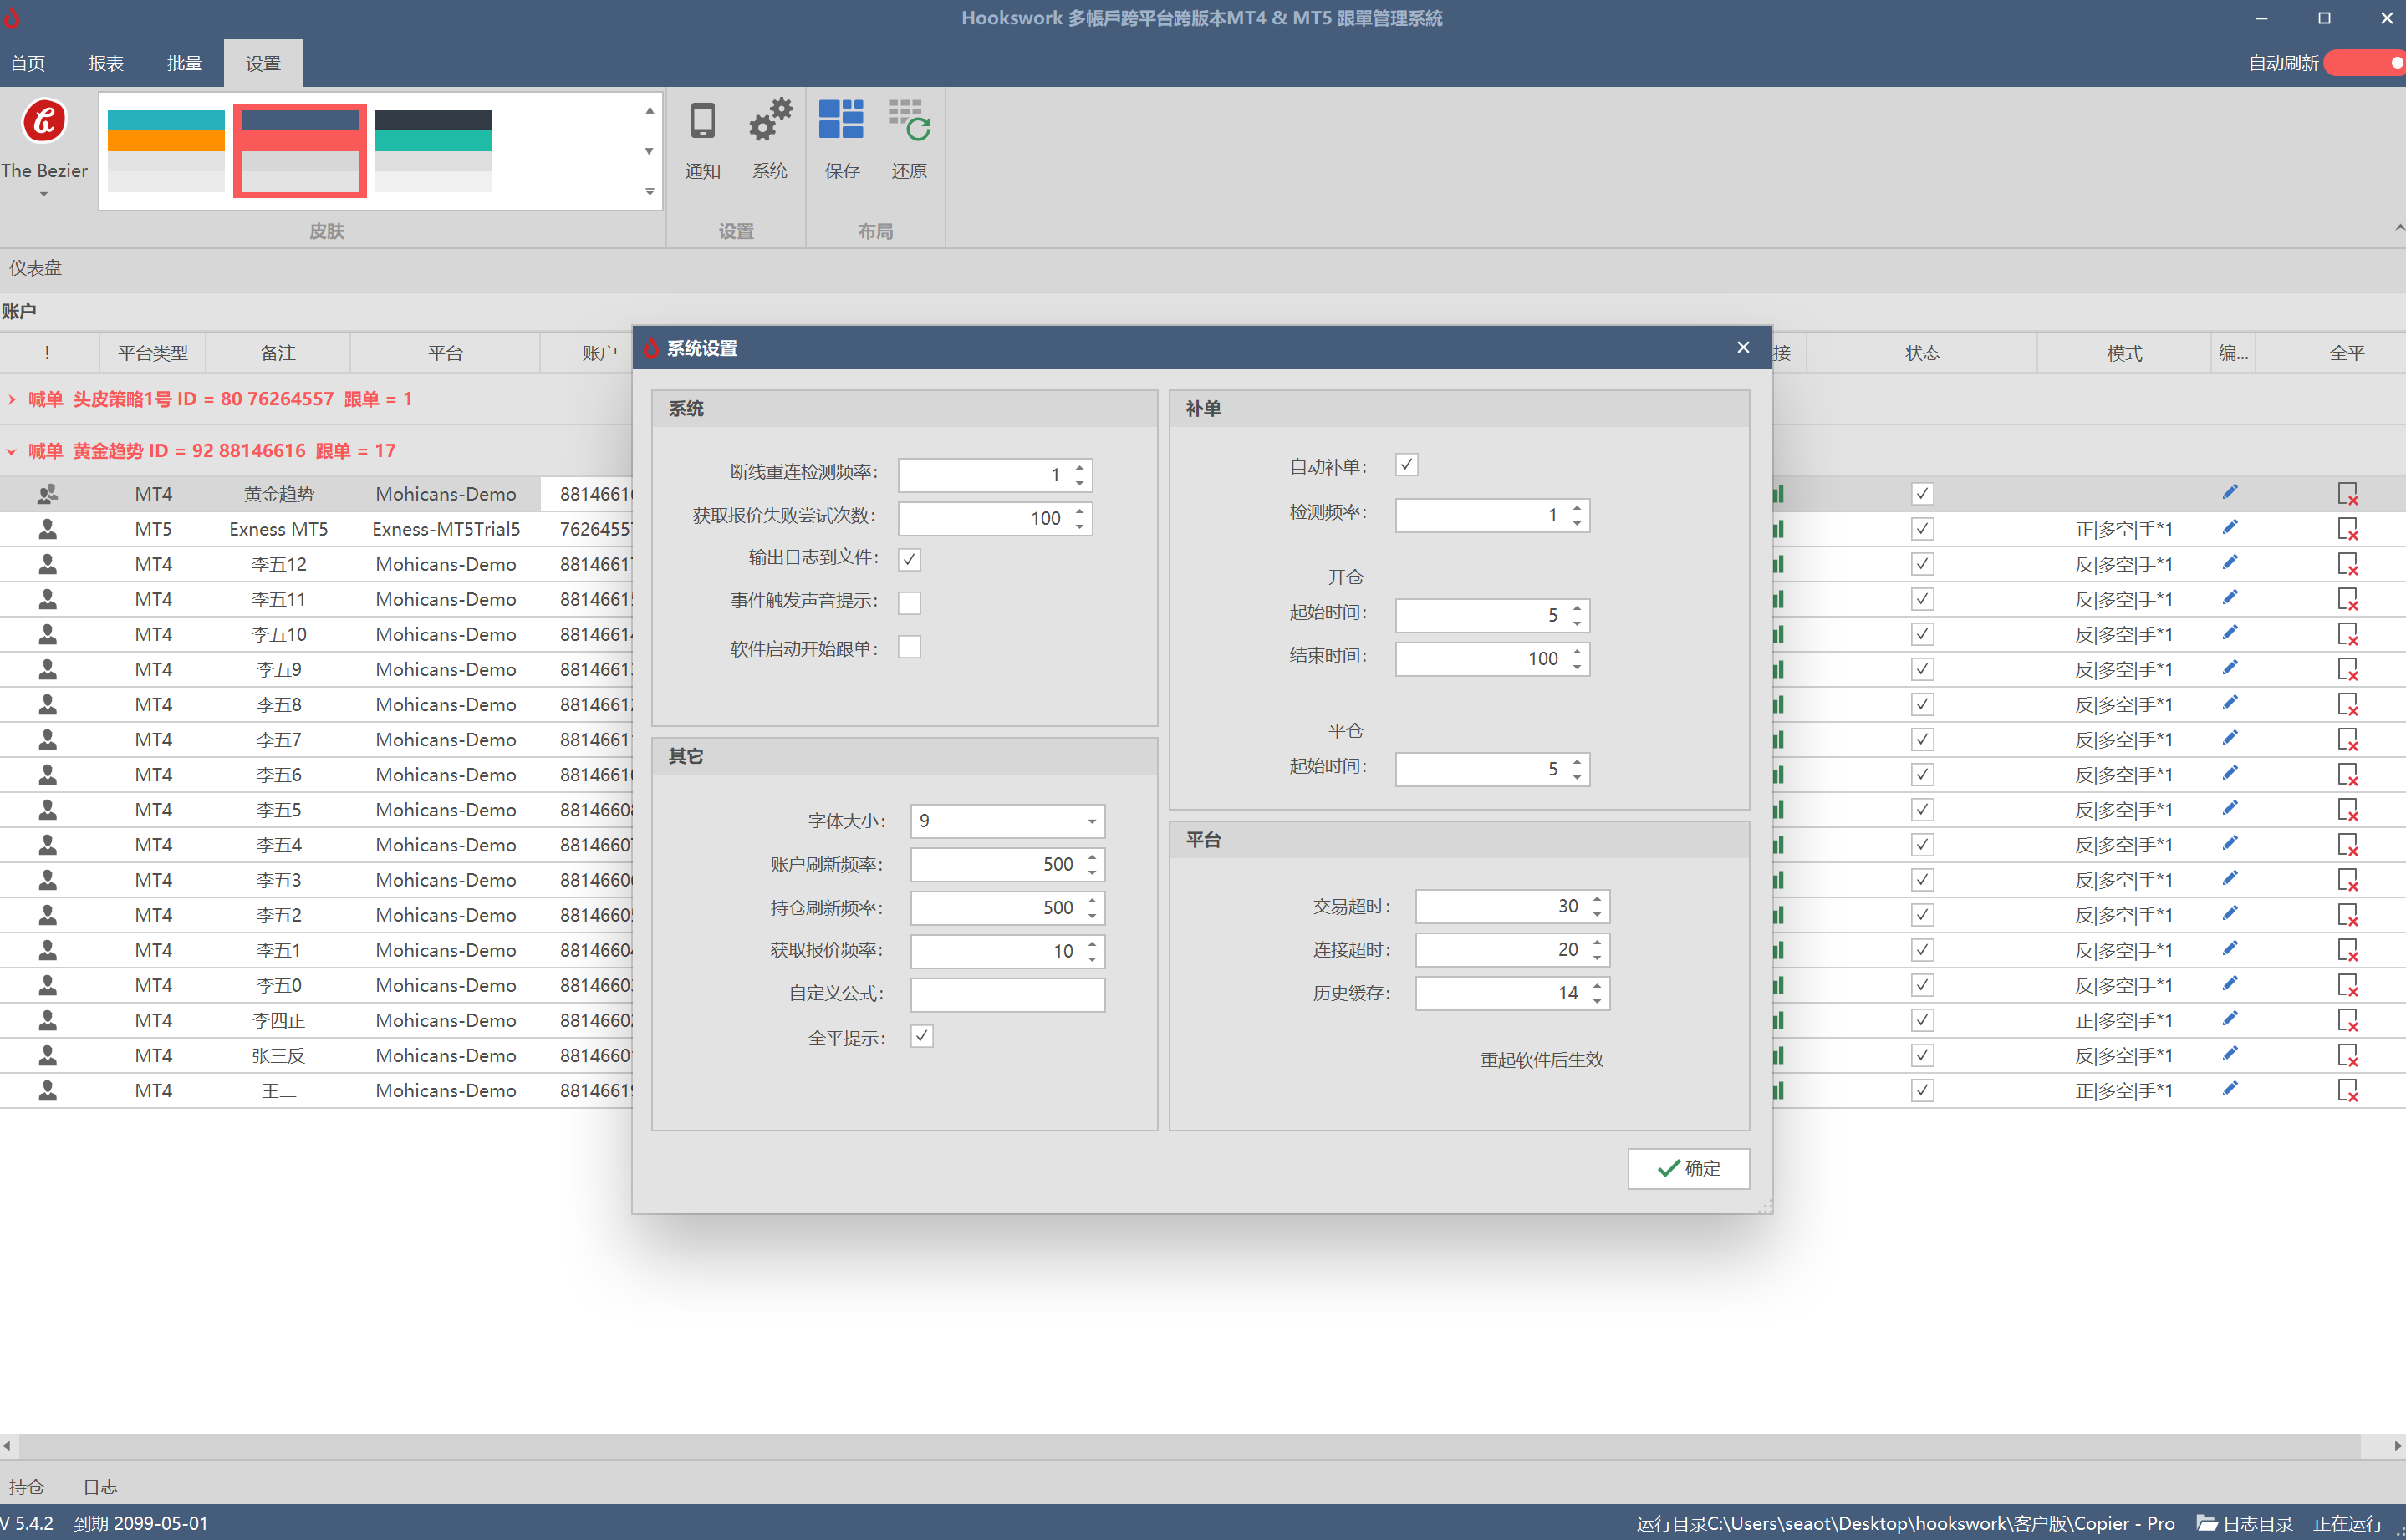The image size is (2406, 1540).
Task: Increase 断线重连检测频率 stepper value
Action: click(1080, 467)
